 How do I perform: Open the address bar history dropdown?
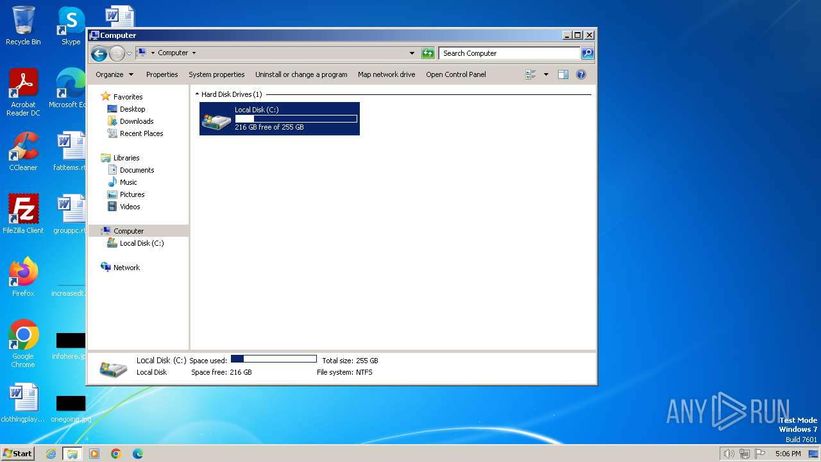412,53
